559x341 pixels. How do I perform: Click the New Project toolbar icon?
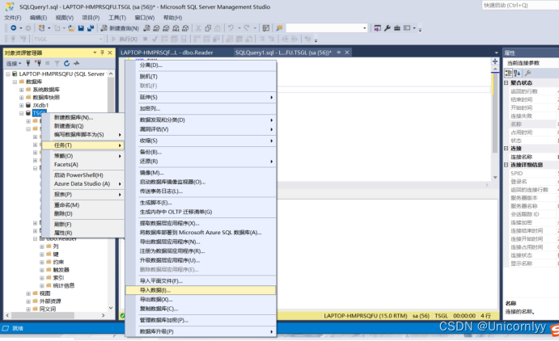click(41, 27)
